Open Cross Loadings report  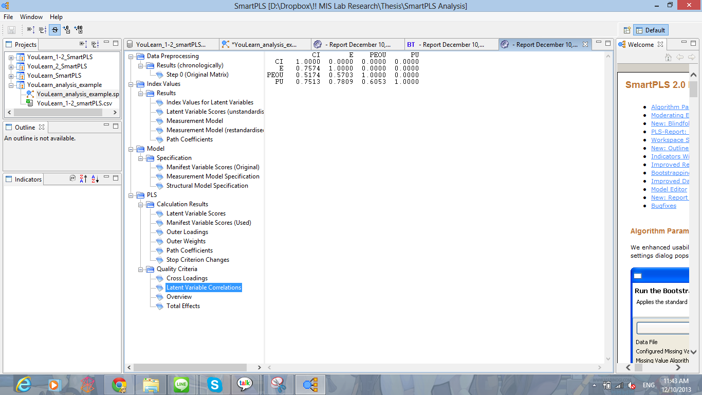coord(187,278)
